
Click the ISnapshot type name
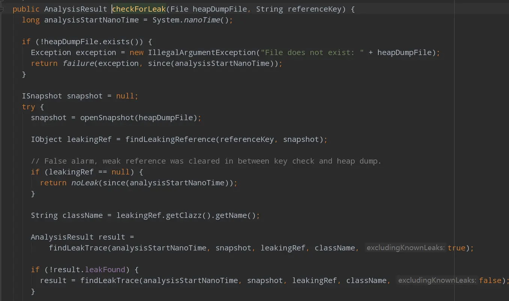42,96
